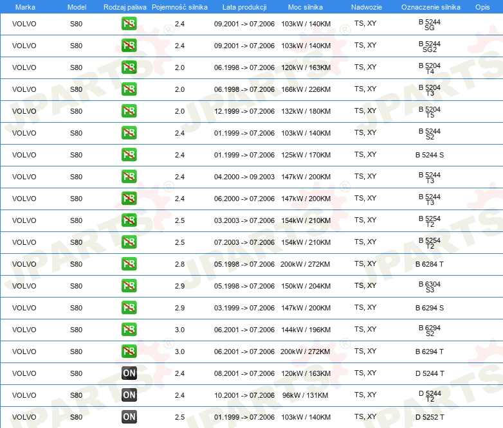503x428 pixels.
Task: Click the petrol icon in the B 5204 T4 row
Action: click(x=129, y=68)
